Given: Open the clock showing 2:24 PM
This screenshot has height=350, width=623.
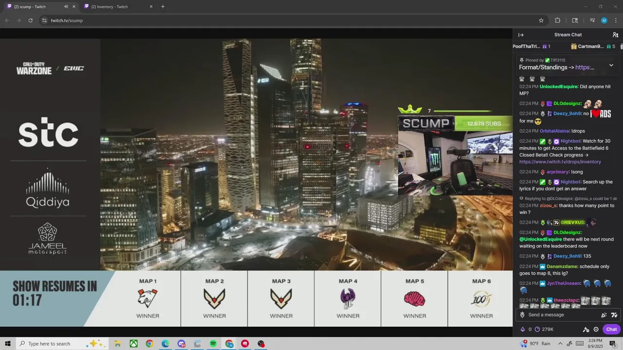Looking at the screenshot, I should [x=595, y=344].
